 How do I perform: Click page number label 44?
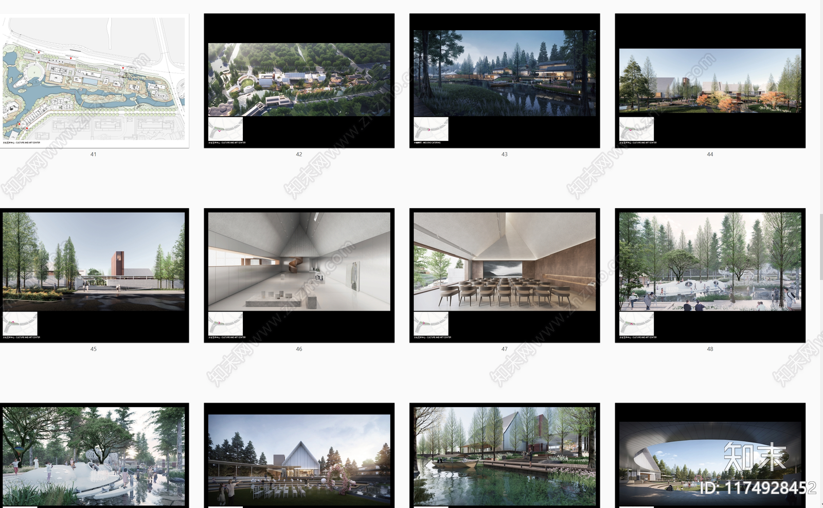710,154
